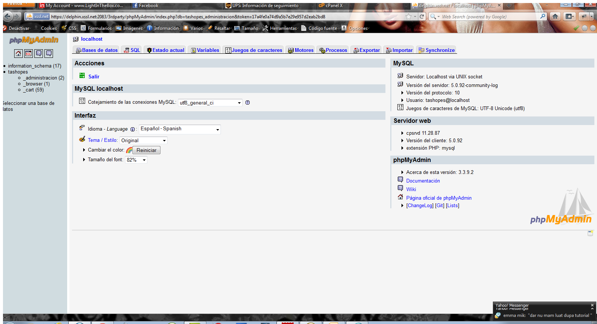
Task: Open the rainbow color picker icon
Action: click(x=129, y=150)
